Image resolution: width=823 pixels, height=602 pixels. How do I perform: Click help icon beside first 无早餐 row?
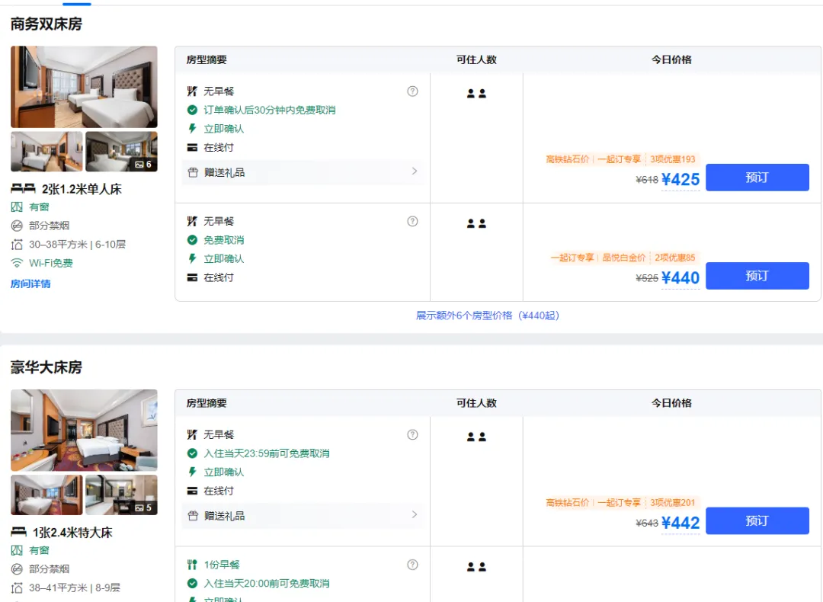click(x=412, y=91)
